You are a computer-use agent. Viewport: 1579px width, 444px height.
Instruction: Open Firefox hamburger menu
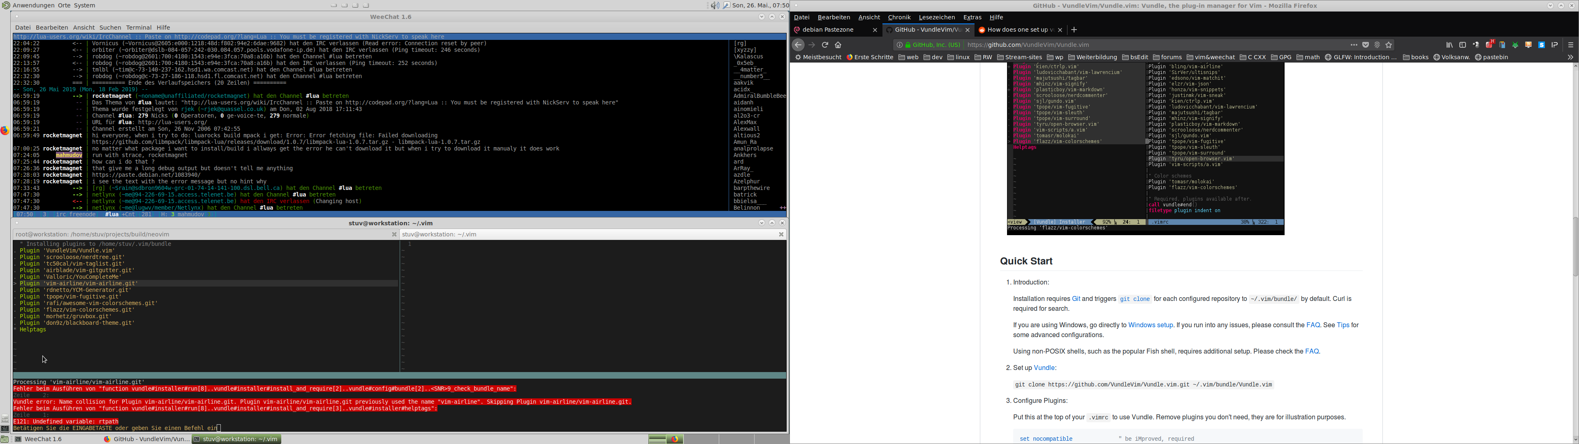(x=1570, y=45)
